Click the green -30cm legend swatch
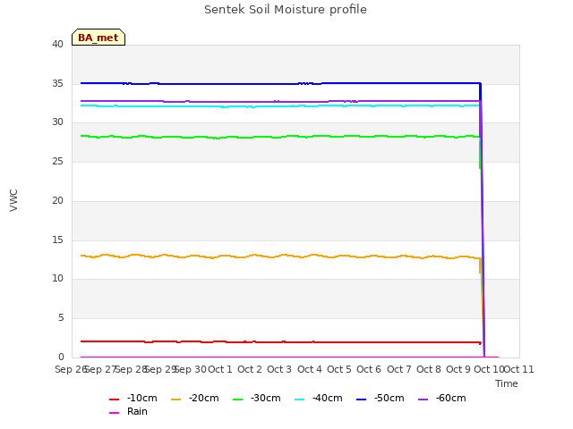 (237, 400)
